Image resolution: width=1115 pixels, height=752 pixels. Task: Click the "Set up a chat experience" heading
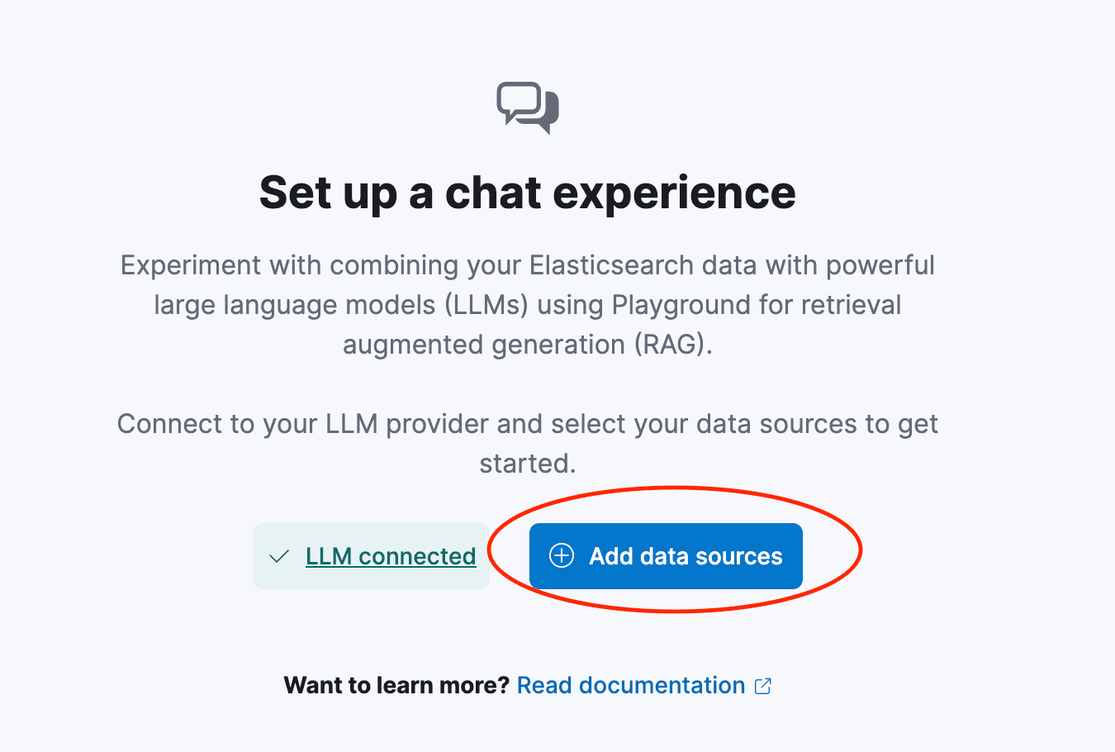tap(527, 193)
